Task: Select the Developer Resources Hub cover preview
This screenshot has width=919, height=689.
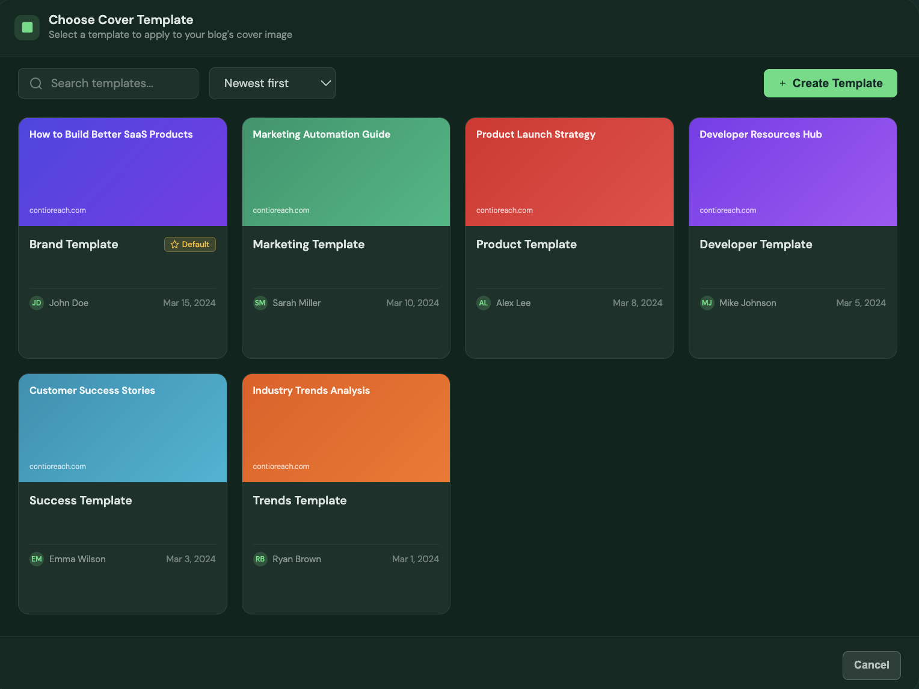Action: (x=793, y=173)
